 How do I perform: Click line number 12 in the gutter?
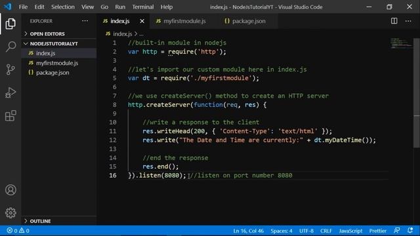(x=113, y=140)
